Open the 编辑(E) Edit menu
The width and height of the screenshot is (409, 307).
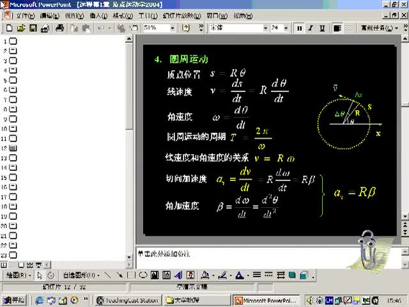50,16
